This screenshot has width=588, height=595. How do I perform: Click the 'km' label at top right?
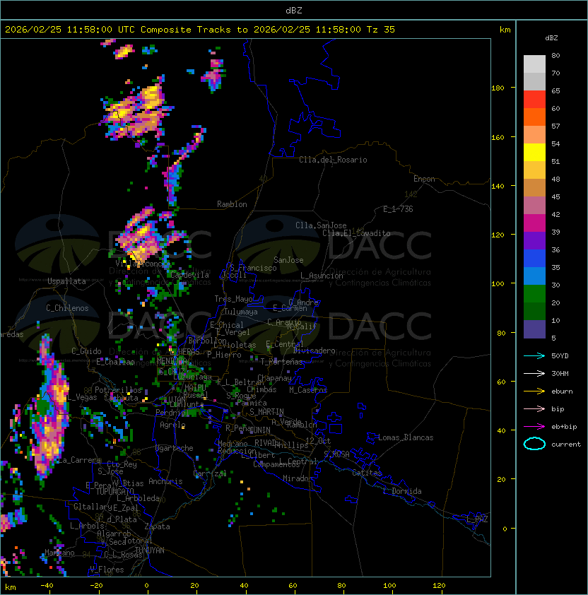click(x=505, y=30)
